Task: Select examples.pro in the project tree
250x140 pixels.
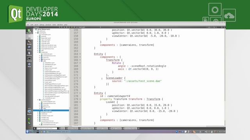Action: [46, 35]
